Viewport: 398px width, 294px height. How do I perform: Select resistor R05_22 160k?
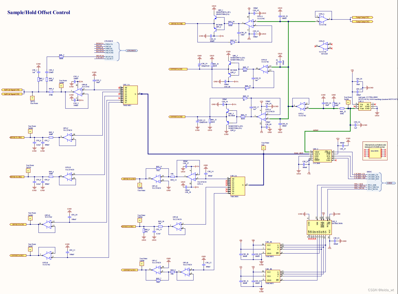click(x=342, y=109)
